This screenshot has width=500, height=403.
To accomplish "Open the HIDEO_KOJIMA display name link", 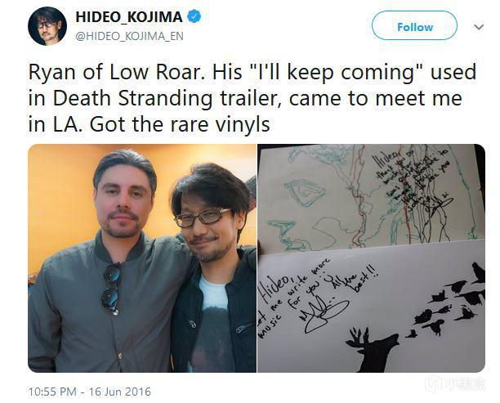I will pyautogui.click(x=128, y=16).
